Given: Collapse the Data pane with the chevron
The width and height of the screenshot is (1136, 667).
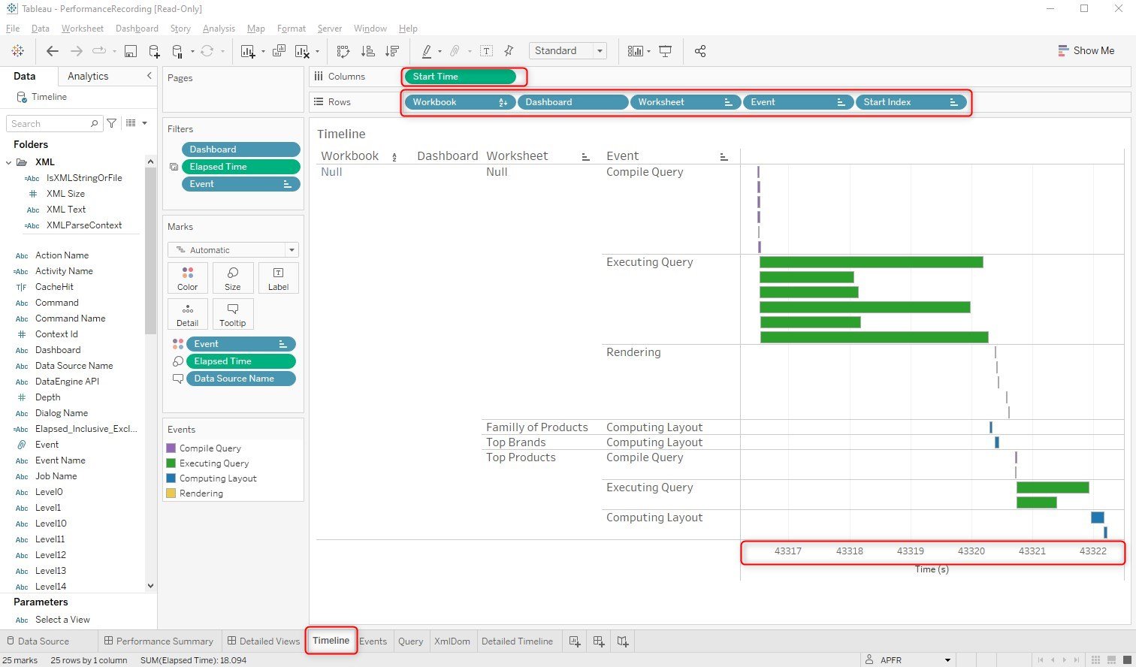Looking at the screenshot, I should click(149, 76).
